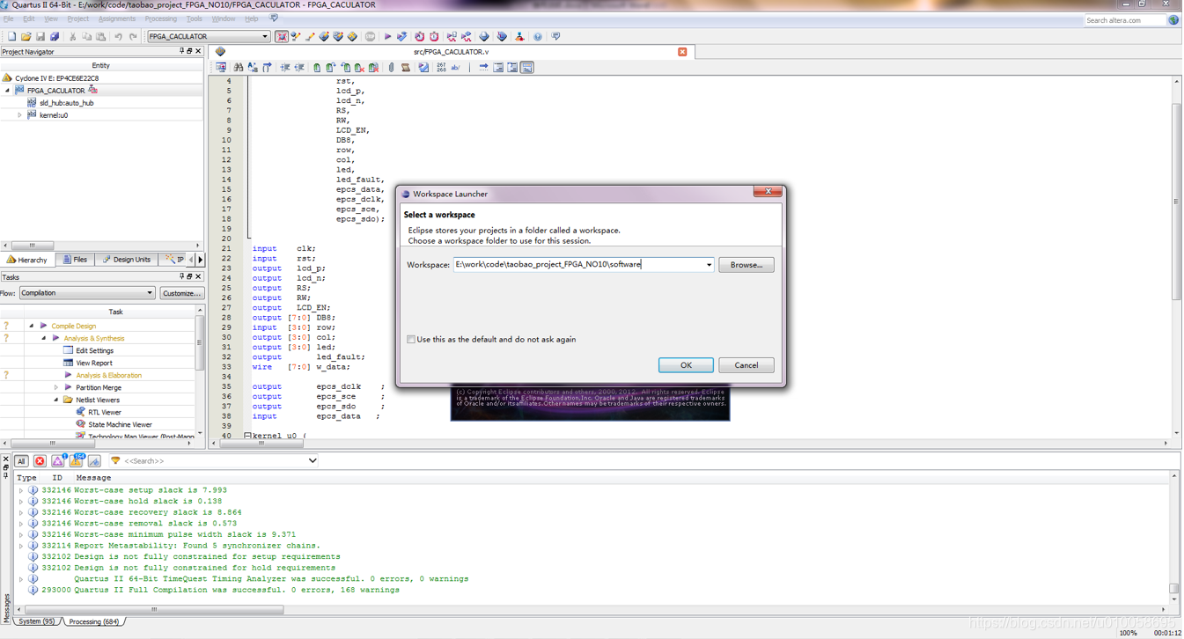Open the State Machine Viewer task
Screen dimensions: 1184x639
click(x=120, y=424)
